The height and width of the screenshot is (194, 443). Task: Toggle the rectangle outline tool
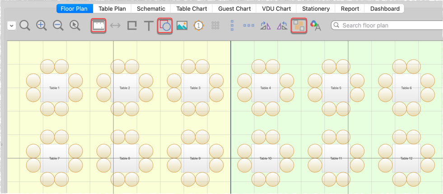[132, 26]
